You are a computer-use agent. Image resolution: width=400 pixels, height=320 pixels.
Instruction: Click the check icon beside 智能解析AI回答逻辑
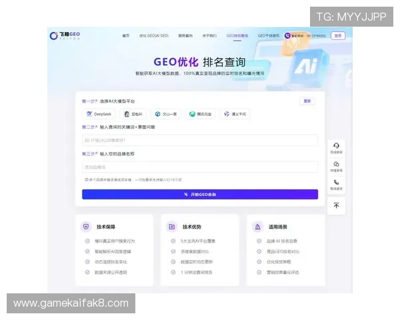[x=87, y=251]
